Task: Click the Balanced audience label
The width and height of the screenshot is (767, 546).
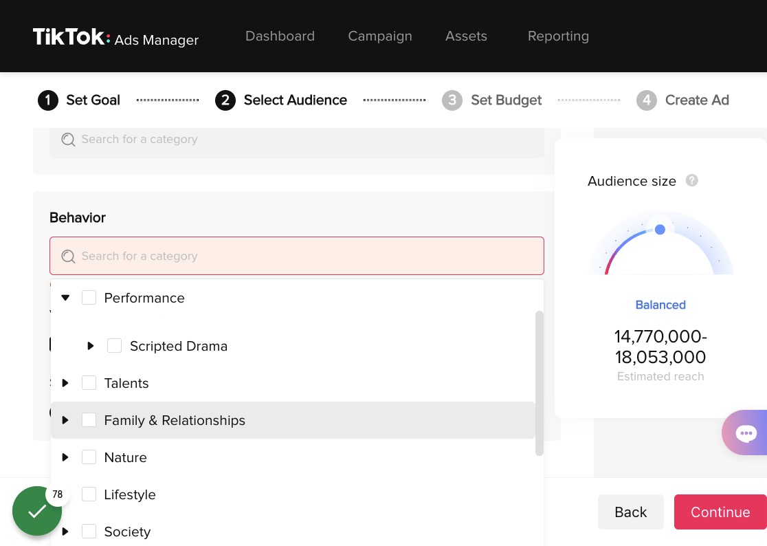Action: click(x=660, y=305)
